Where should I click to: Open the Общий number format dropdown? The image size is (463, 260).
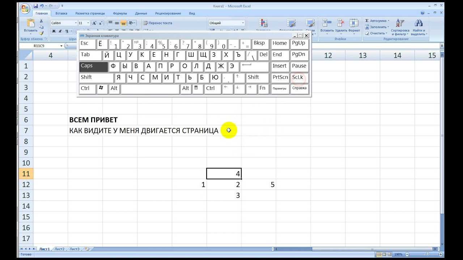click(x=243, y=23)
